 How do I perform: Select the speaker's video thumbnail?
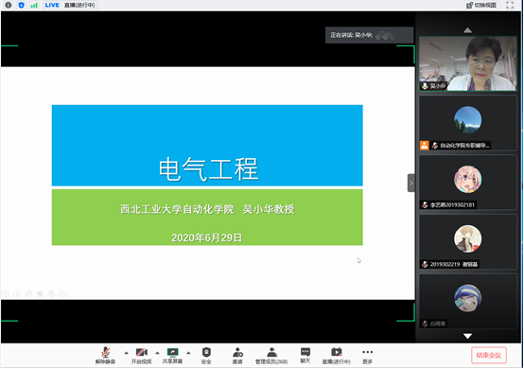coord(468,63)
